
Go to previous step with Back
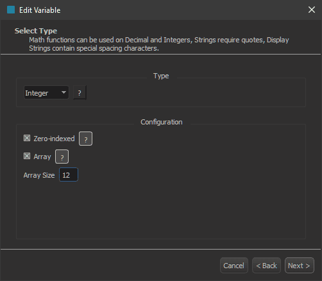tap(266, 266)
